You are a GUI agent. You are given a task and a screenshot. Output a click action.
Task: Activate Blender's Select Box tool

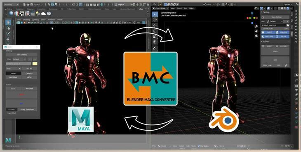click(x=155, y=14)
